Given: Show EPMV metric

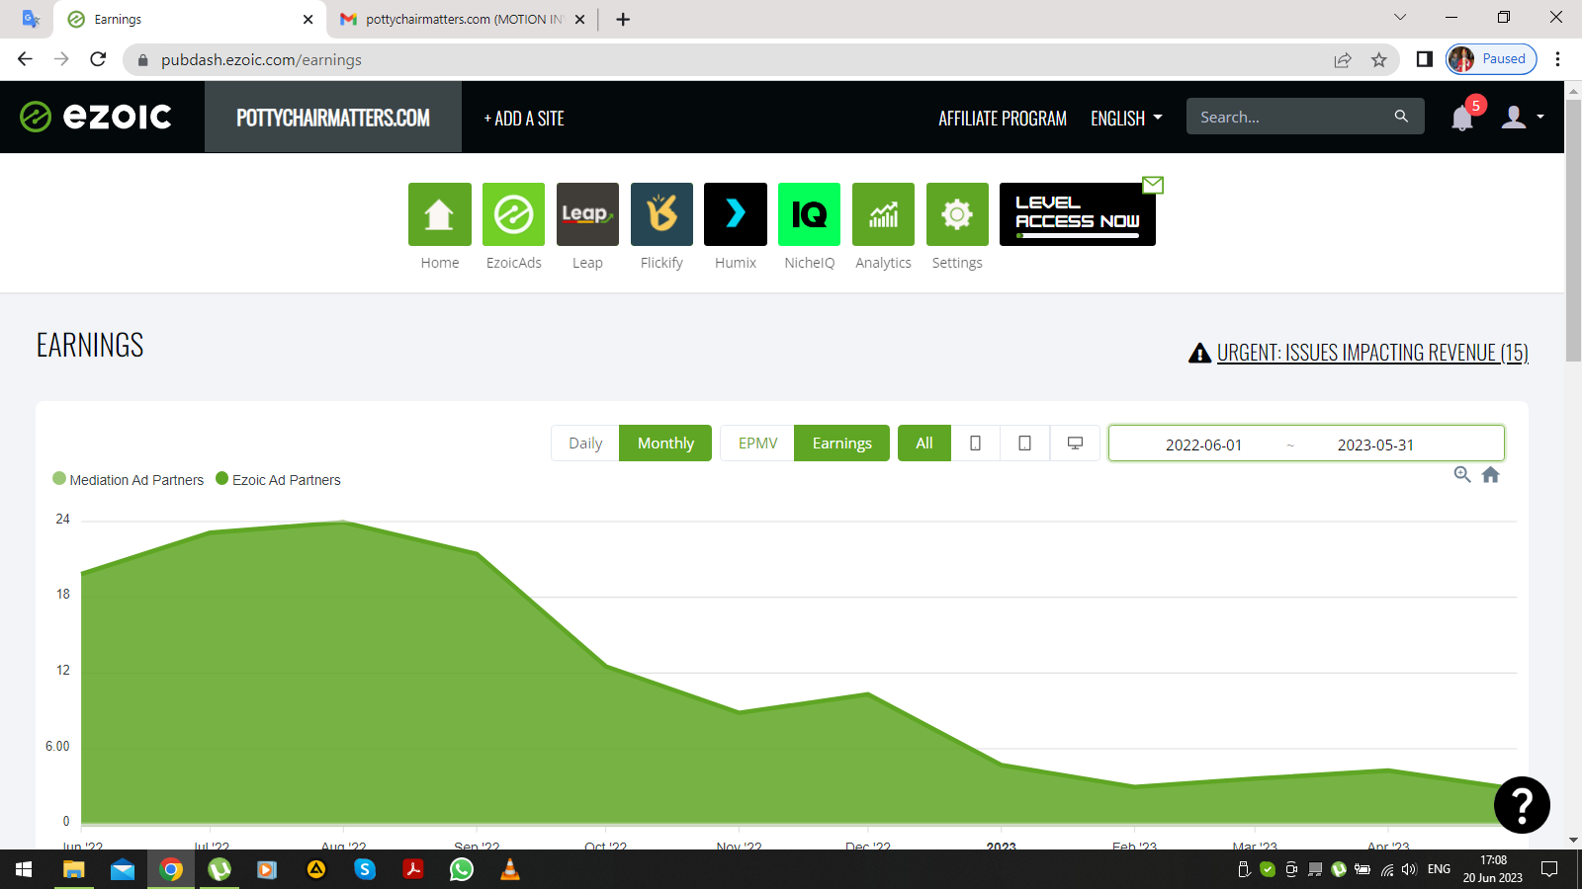Looking at the screenshot, I should [x=757, y=444].
